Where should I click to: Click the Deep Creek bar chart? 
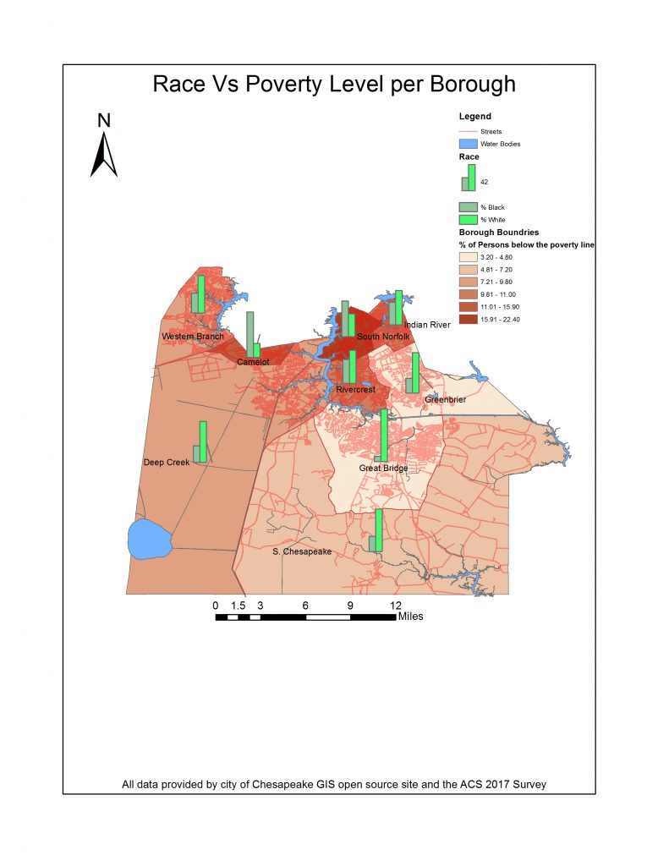tap(200, 441)
